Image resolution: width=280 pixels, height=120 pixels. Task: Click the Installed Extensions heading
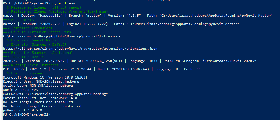(x=28, y=28)
